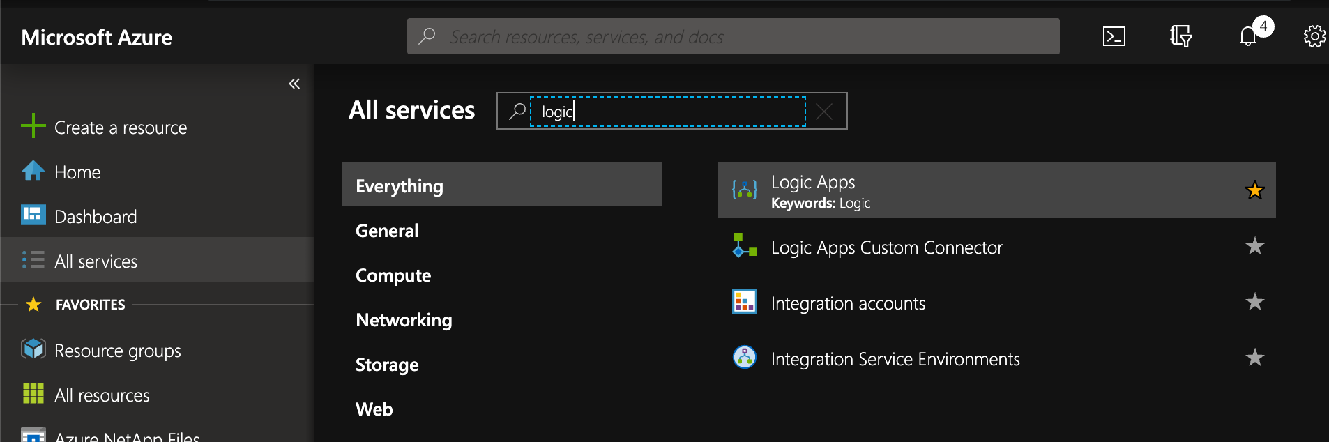Viewport: 1329px width, 442px height.
Task: Click the All resources grid icon
Action: [x=33, y=394]
